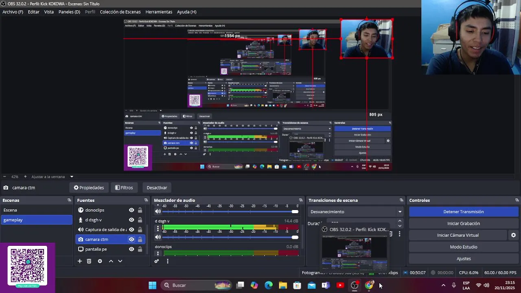Screen dimensions: 521x293
Task: Undock the Transiciones de escena panel
Action: [x=401, y=200]
